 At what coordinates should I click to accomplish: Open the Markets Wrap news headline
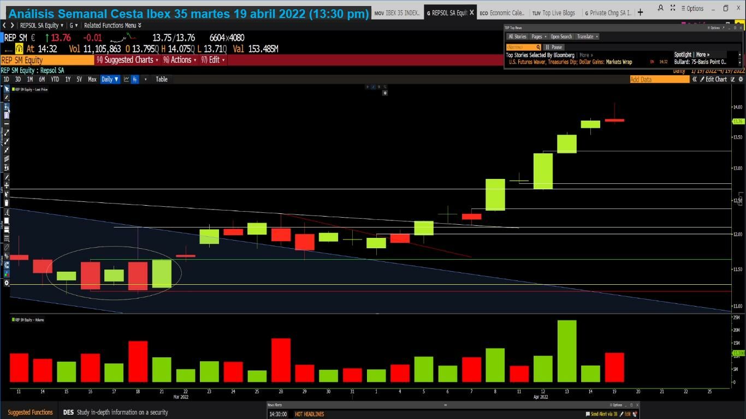pos(570,62)
